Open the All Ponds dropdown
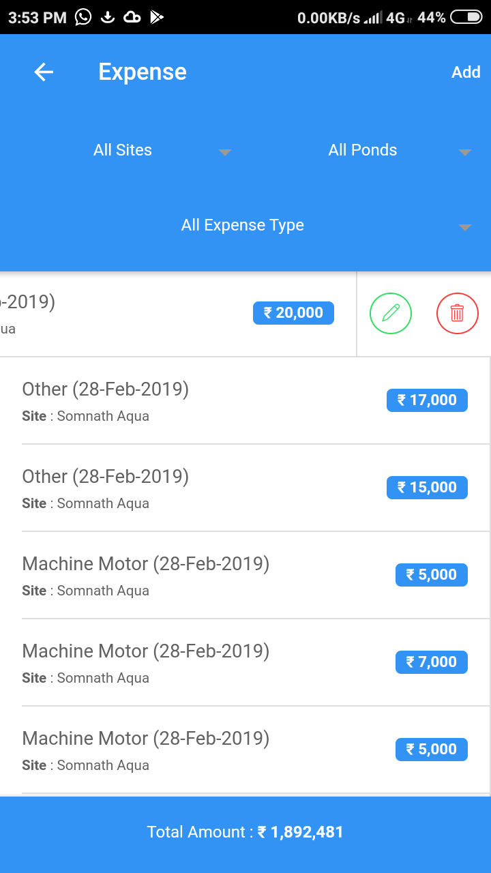Screen dimensions: 491x873 399,151
